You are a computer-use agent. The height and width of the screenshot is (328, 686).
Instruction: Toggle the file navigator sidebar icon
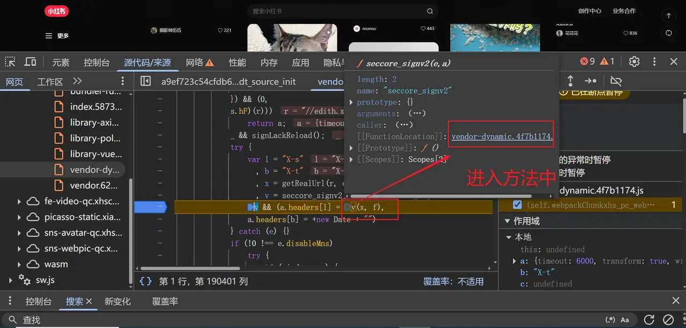click(145, 81)
